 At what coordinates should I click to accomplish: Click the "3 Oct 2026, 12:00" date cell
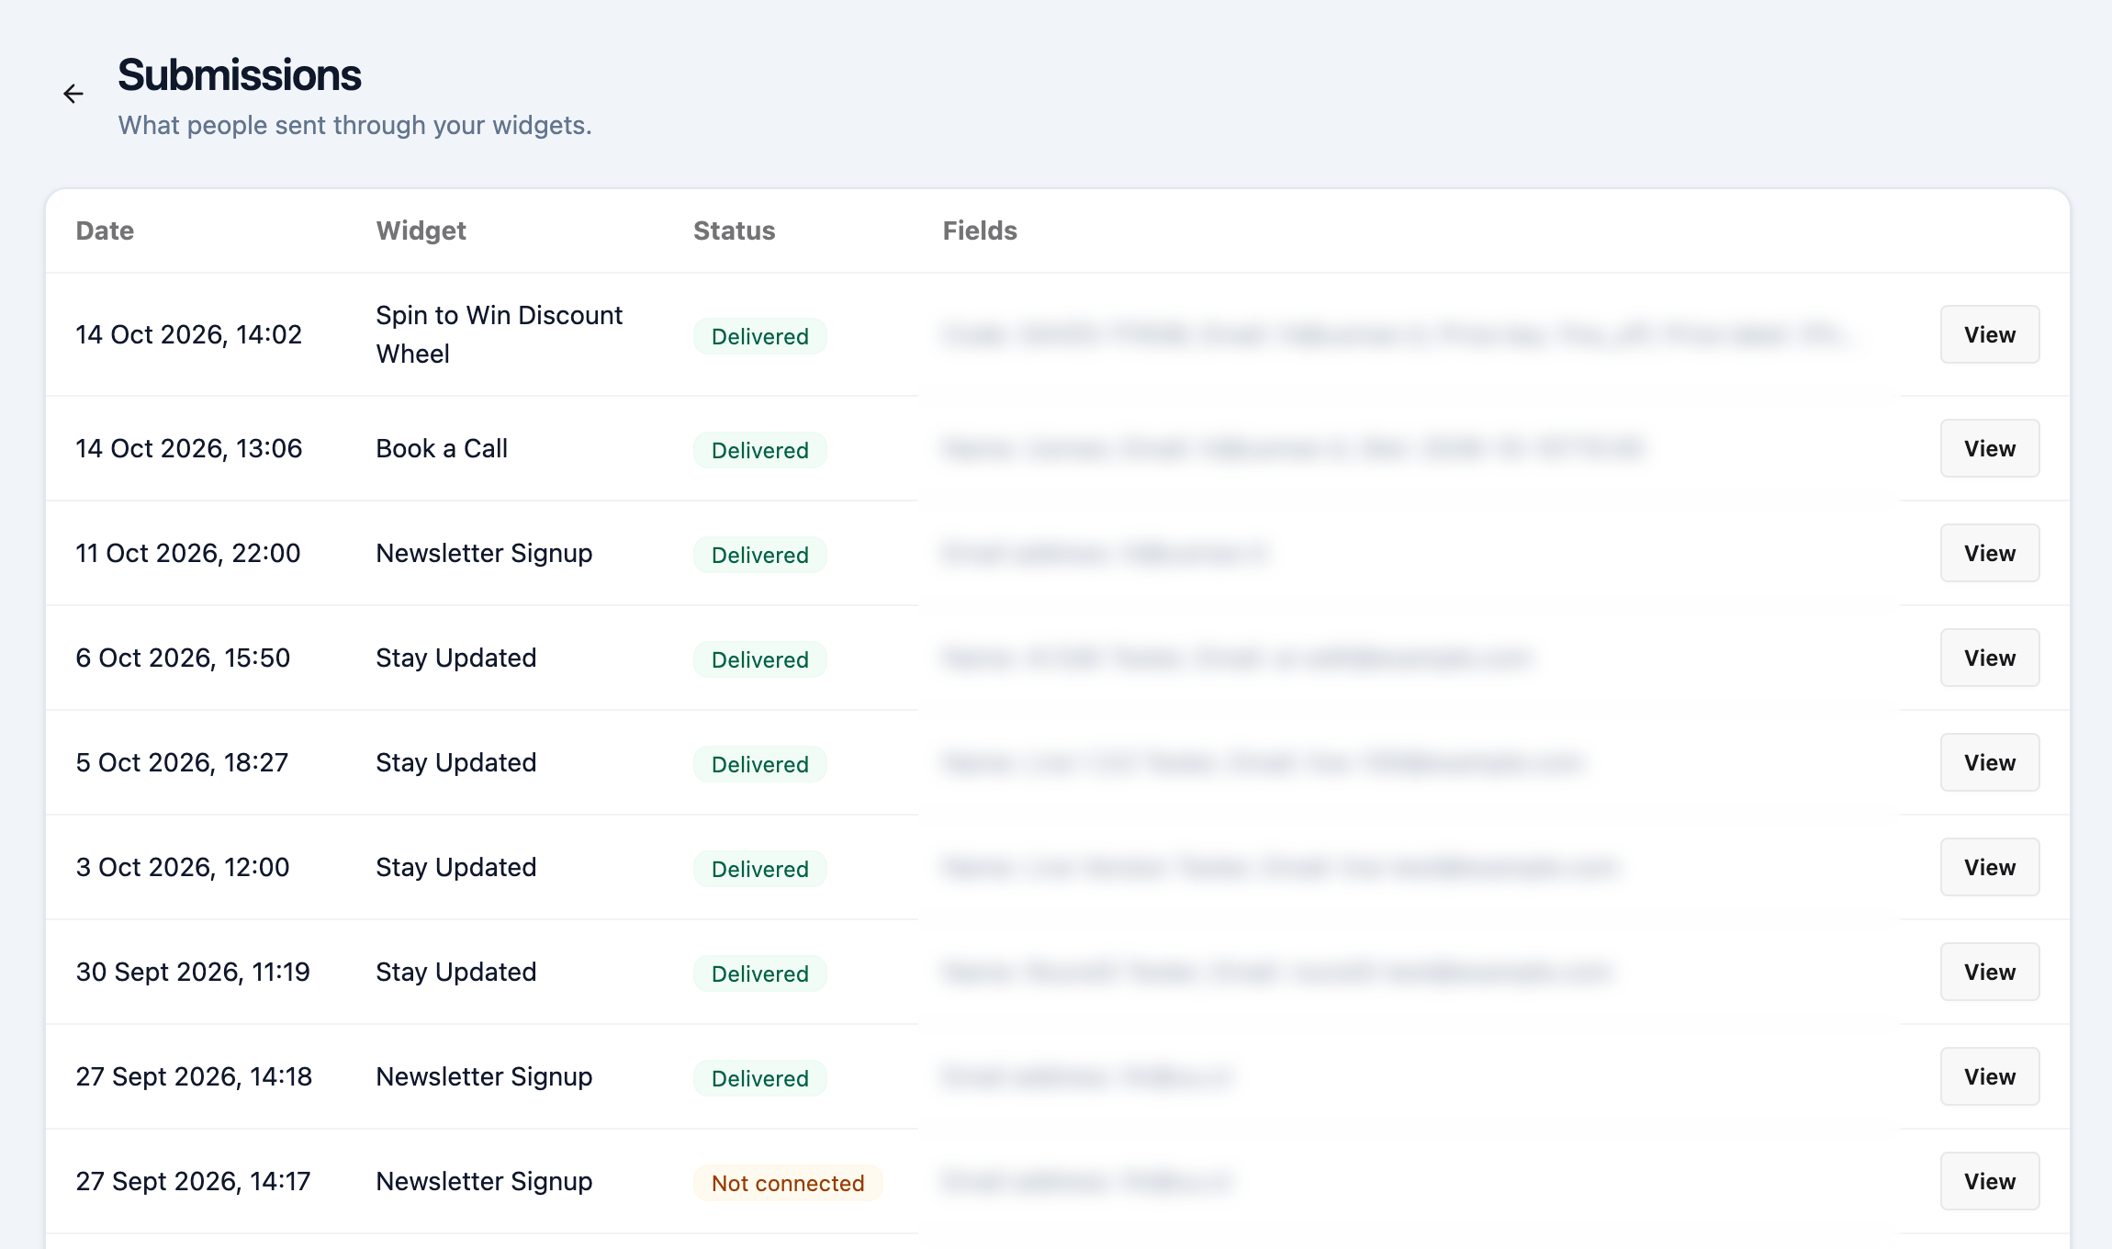tap(183, 867)
